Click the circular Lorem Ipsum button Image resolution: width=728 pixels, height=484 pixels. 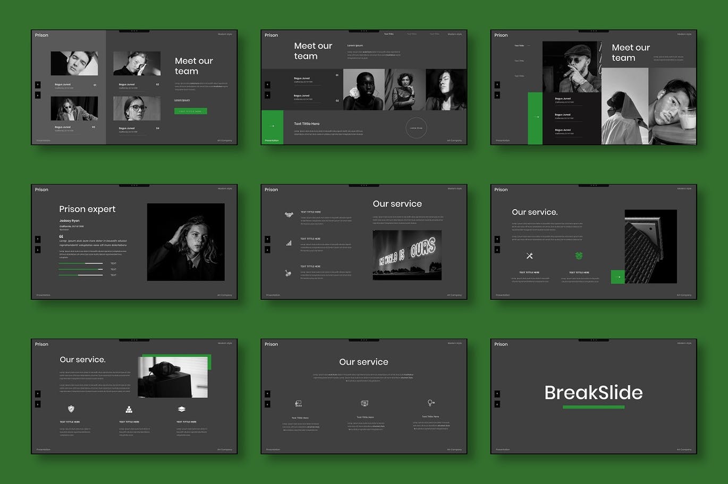416,128
